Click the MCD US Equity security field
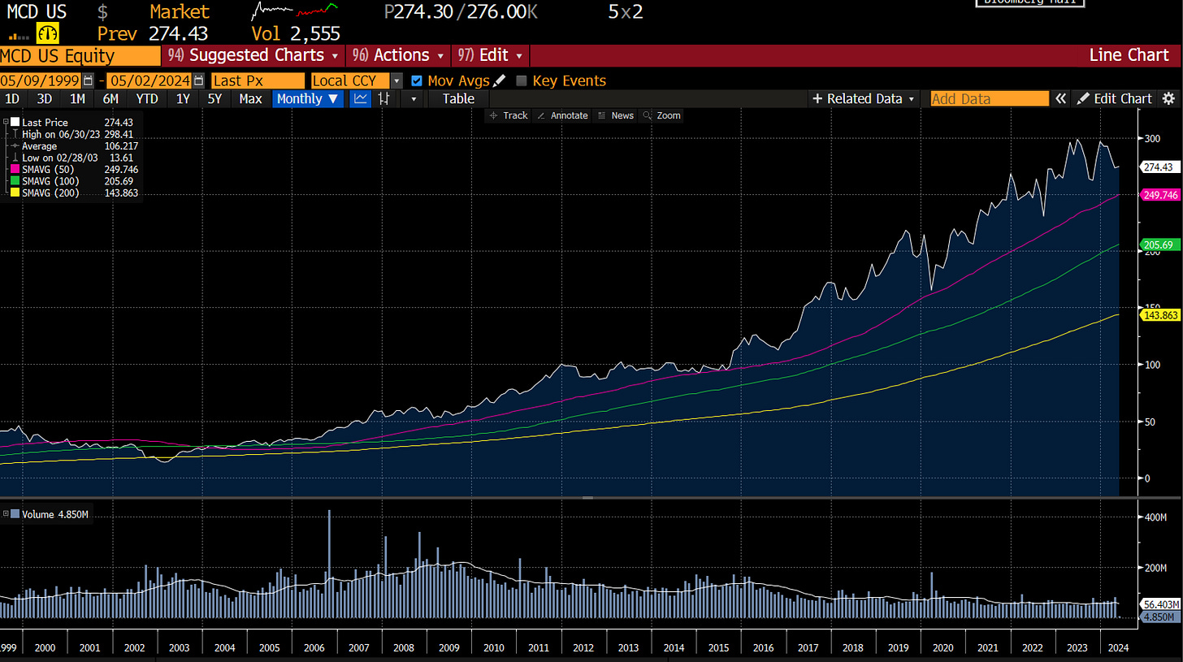Screen dimensions: 1183x662 pos(80,55)
